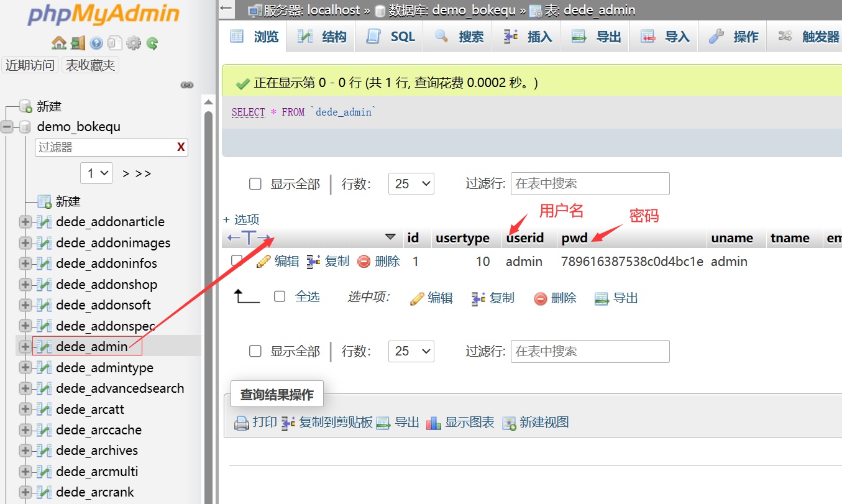Open the 搜索 tab
Screen dimensions: 842x504
(x=459, y=37)
